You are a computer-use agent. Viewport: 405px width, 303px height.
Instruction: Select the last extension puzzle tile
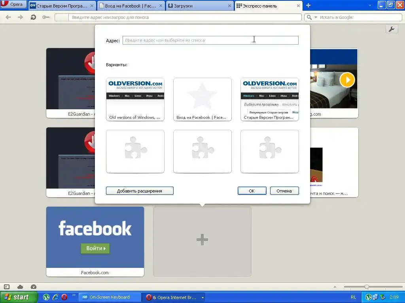pyautogui.click(x=270, y=151)
